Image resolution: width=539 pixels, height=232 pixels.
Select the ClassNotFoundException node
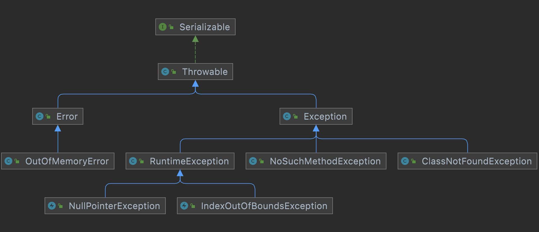click(x=467, y=161)
